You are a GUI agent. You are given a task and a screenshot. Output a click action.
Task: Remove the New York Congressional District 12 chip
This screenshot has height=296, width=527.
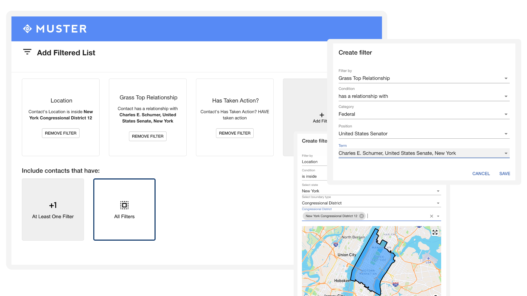[x=361, y=216]
